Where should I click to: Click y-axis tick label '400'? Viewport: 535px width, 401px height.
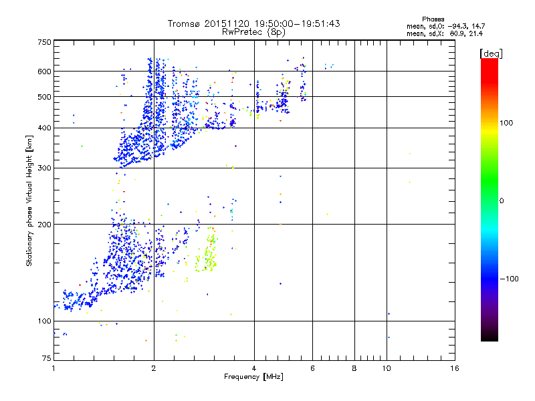tap(44, 128)
